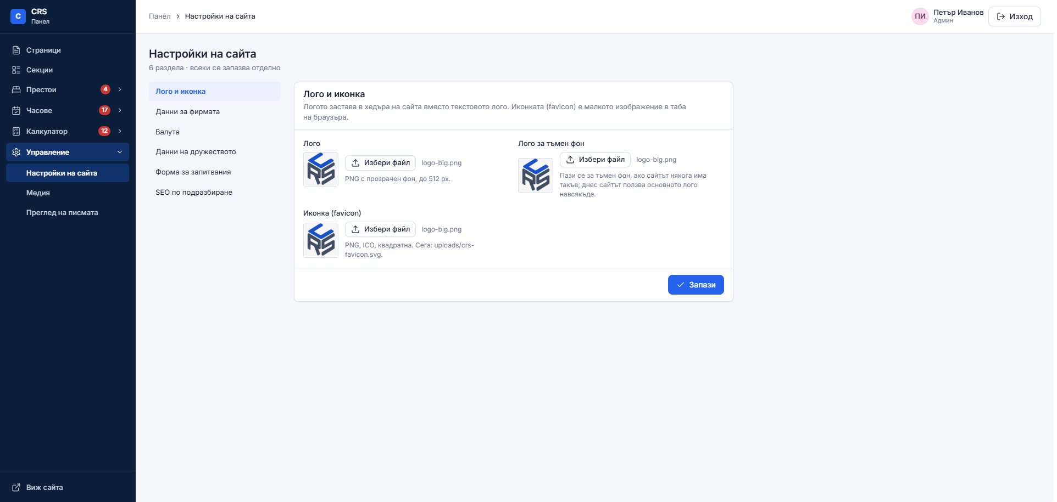Click the Настройки на сайта breadcrumb text
The width and height of the screenshot is (1057, 502).
click(220, 16)
